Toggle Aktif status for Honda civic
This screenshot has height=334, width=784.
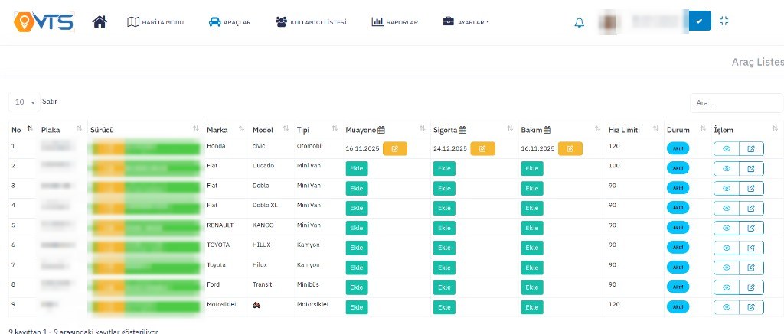click(x=678, y=148)
